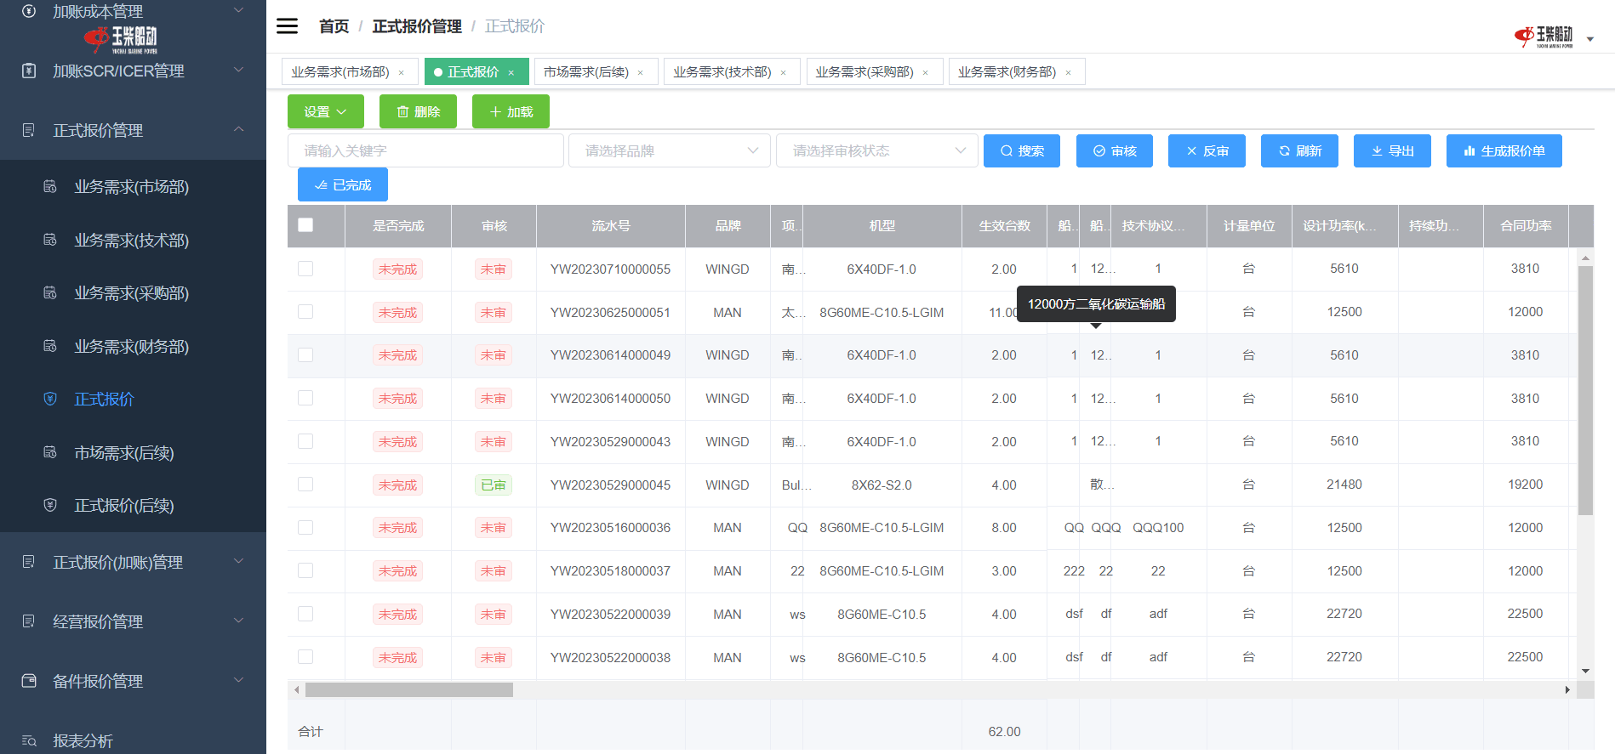Click the magnifier icon on 搜索 button
The image size is (1615, 754).
[x=1006, y=151]
